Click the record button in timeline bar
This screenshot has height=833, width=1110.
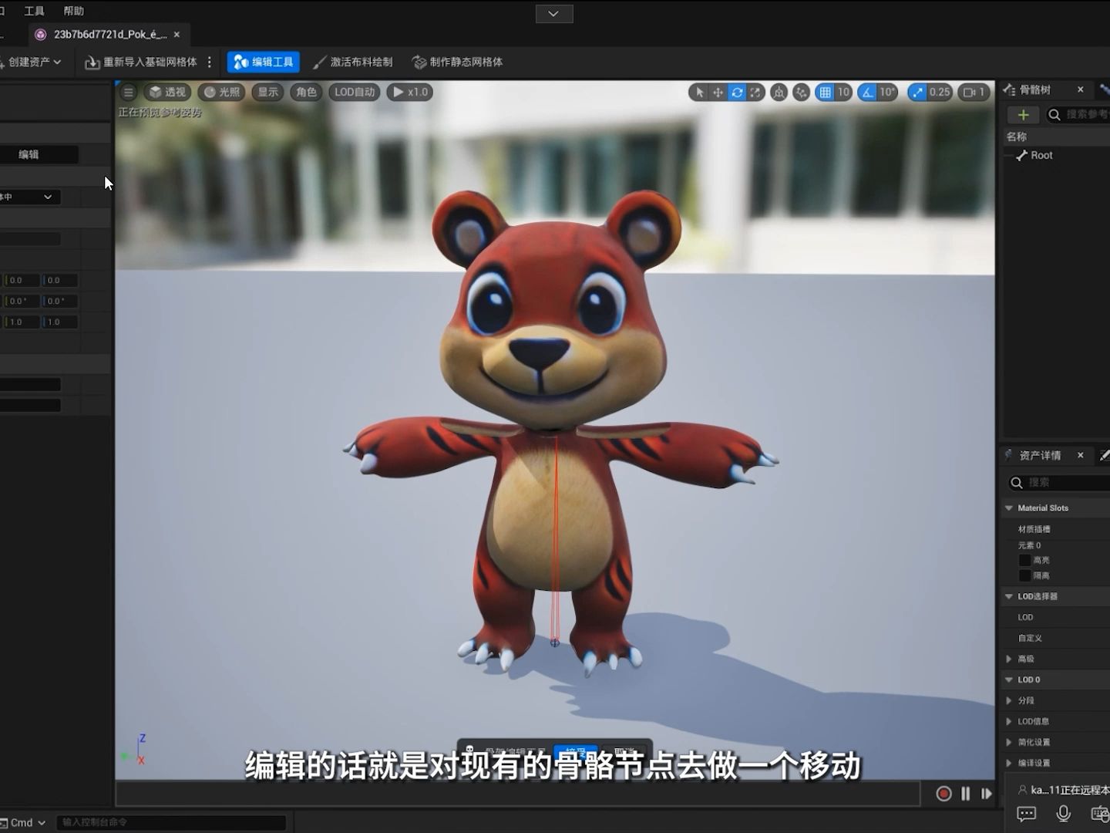click(943, 794)
